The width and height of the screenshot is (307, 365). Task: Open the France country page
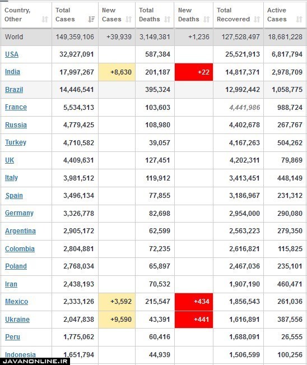(x=16, y=107)
